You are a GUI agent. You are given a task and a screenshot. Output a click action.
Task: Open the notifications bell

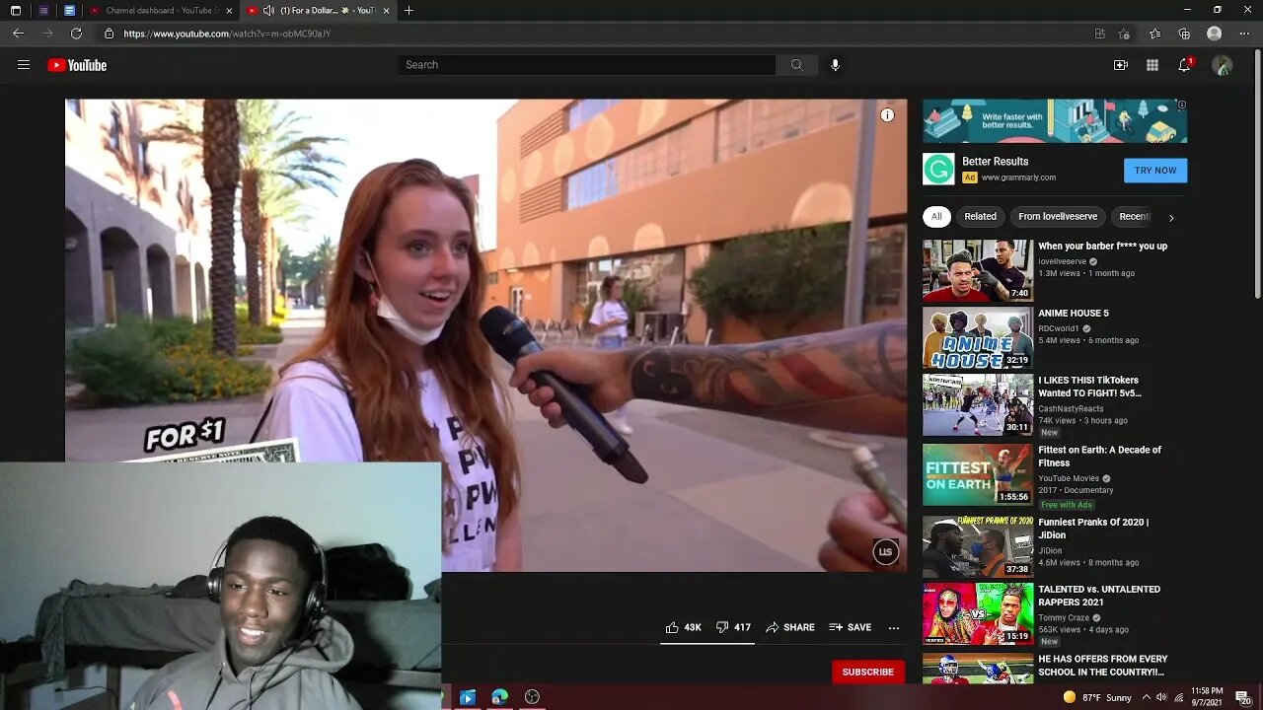click(x=1185, y=65)
